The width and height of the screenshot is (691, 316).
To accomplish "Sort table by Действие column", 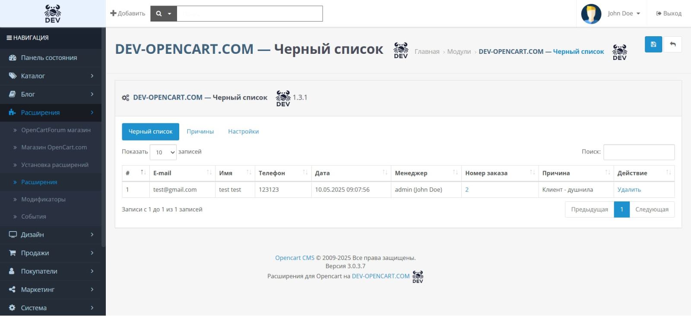I will 644,173.
